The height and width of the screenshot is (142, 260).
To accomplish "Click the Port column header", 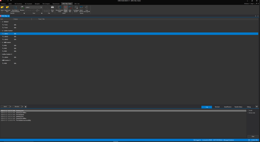I will [x=7, y=19].
